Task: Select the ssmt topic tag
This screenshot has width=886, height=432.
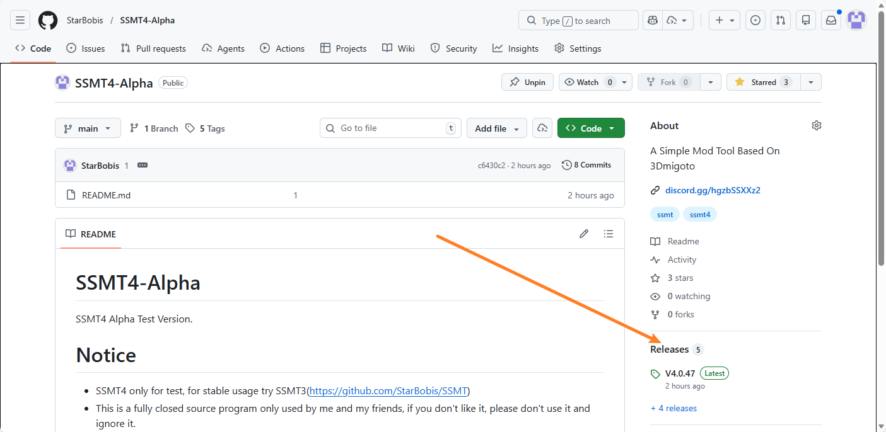Action: click(x=665, y=215)
